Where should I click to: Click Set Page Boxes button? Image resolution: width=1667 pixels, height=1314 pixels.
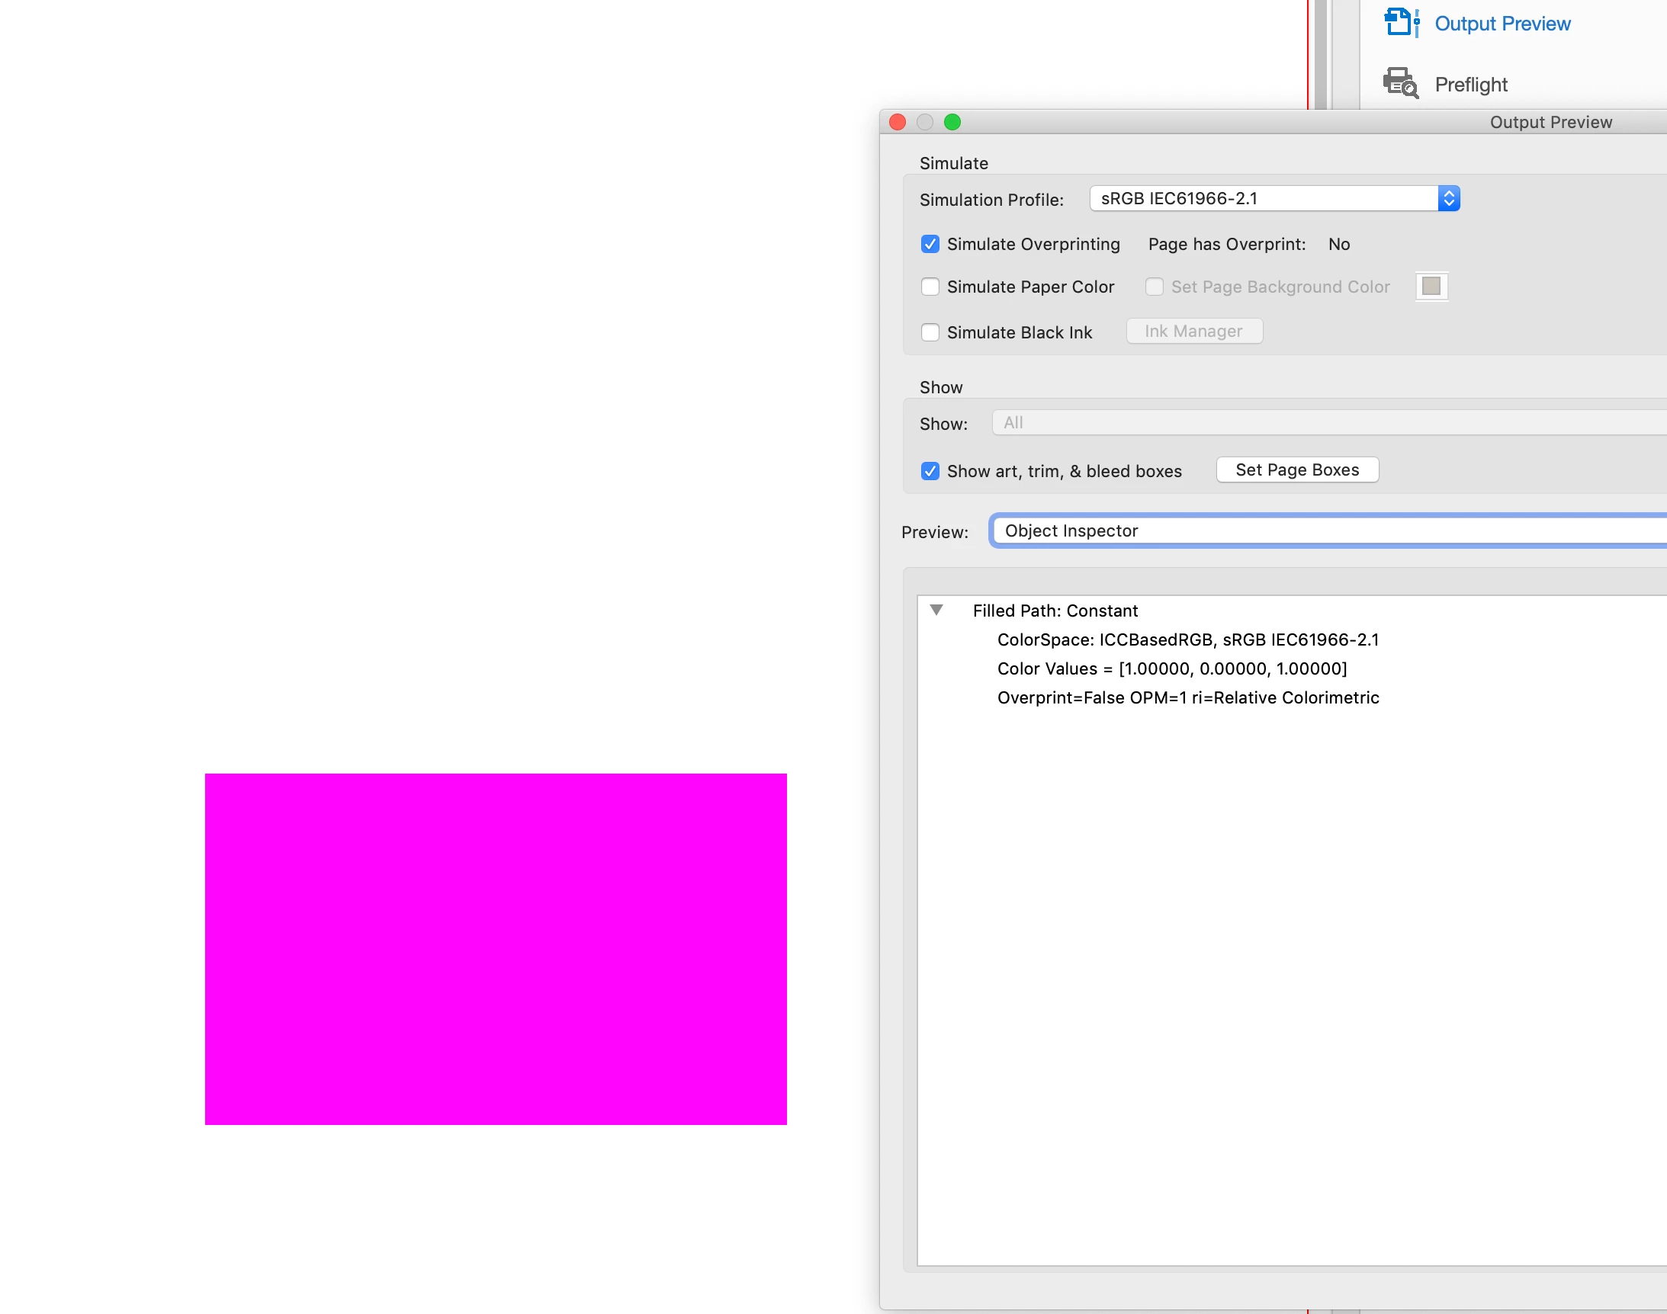[x=1297, y=470]
